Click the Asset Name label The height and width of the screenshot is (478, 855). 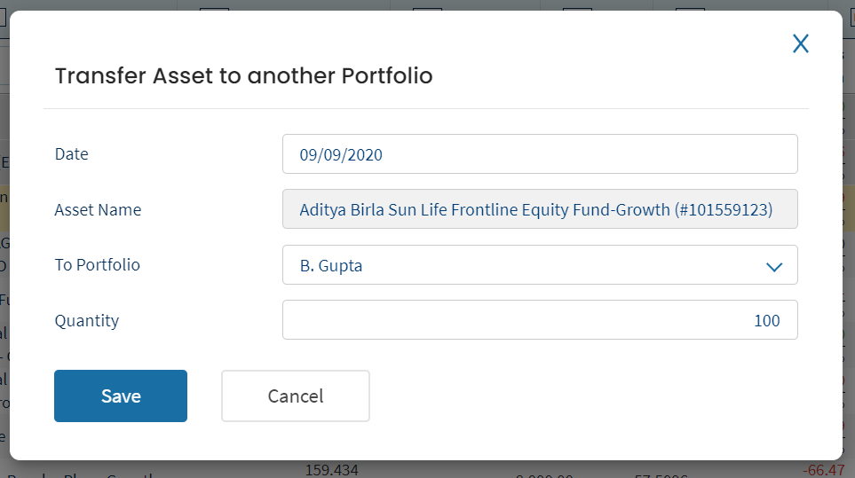point(98,210)
